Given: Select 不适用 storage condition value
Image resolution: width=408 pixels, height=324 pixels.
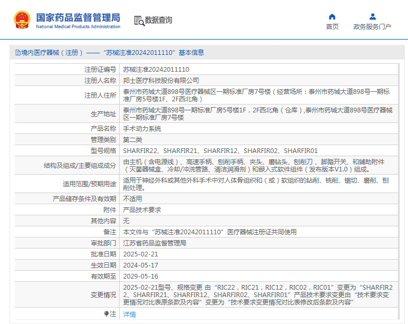Looking at the screenshot, I should point(132,199).
